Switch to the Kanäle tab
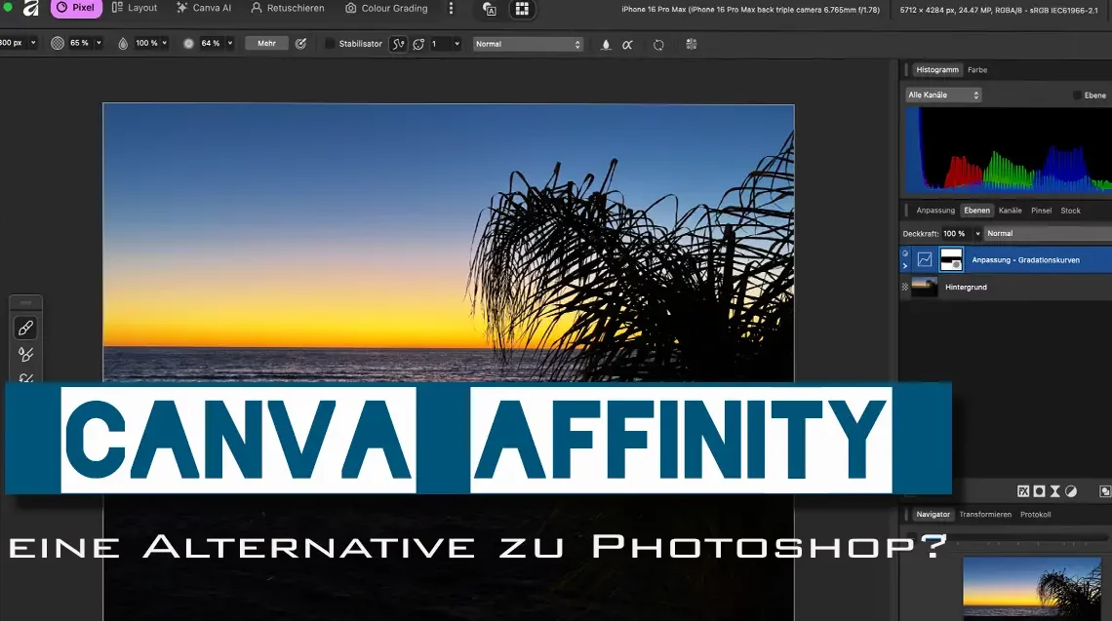Image resolution: width=1112 pixels, height=621 pixels. [1010, 210]
